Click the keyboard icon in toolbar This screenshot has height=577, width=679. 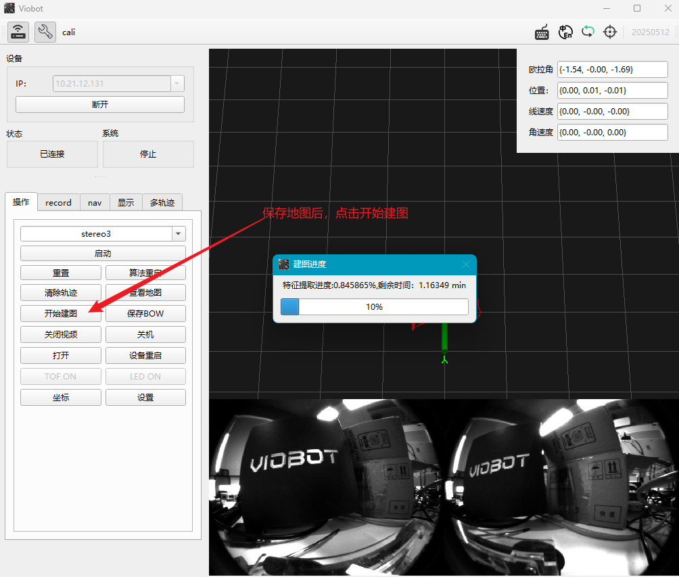tap(542, 32)
